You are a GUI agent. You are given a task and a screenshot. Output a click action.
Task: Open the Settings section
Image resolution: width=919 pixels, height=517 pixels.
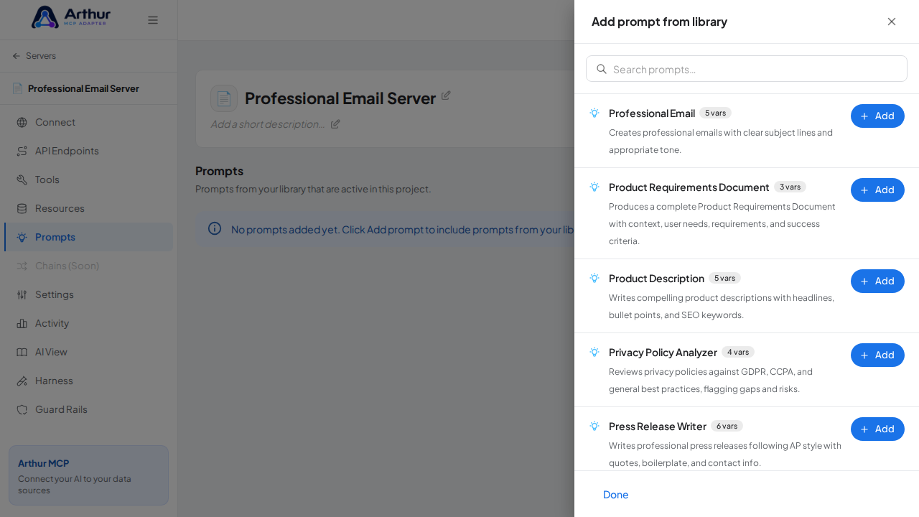[88, 294]
